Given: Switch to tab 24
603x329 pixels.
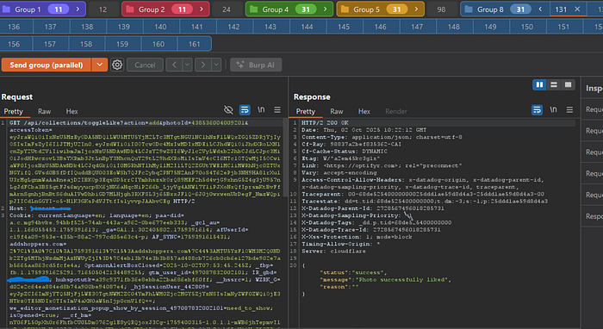Looking at the screenshot, I should point(227,9).
